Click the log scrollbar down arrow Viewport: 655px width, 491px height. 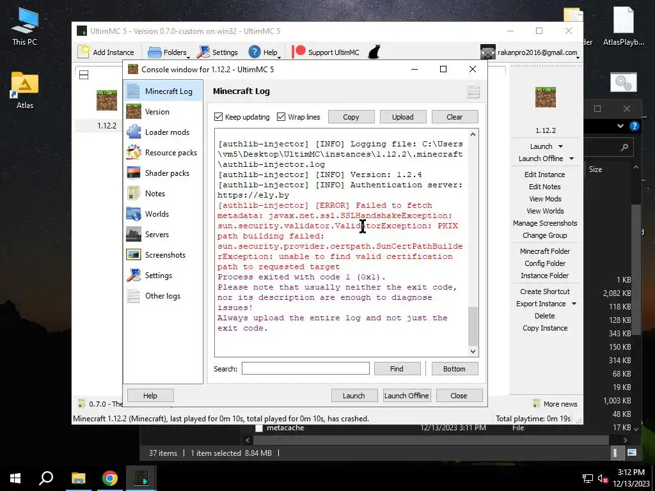[473, 352]
